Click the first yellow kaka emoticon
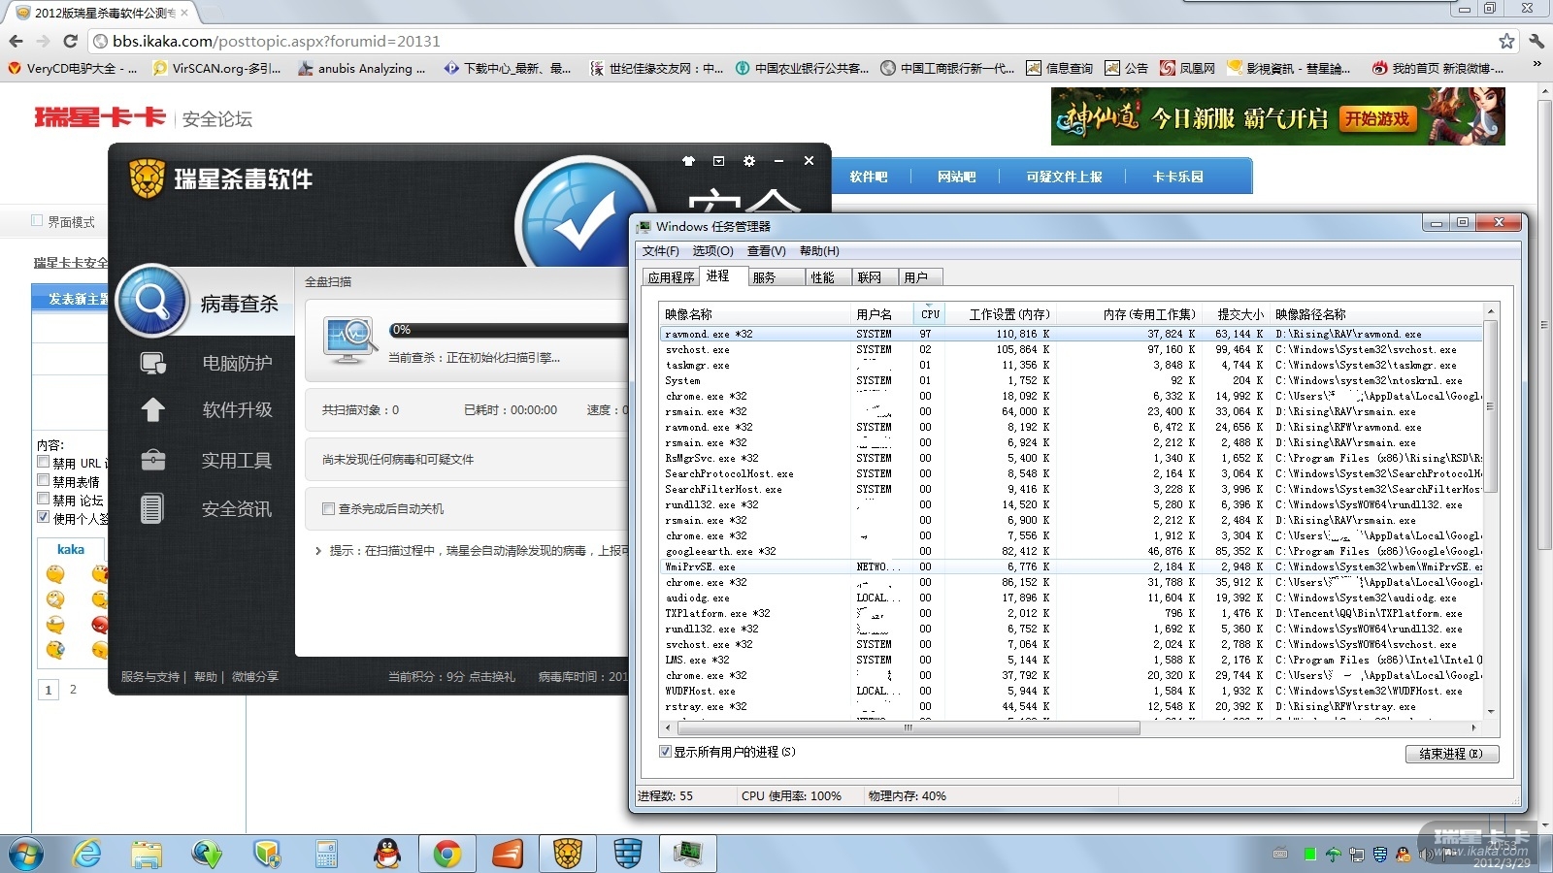 55,574
